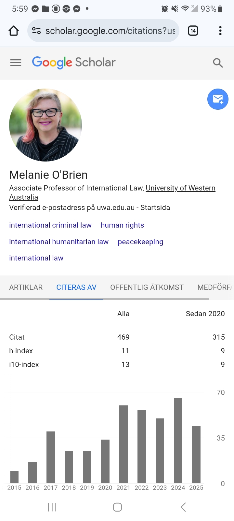Screen dimensions: 234x521
Task: Switch to the ARTIKLAR tab
Action: pyautogui.click(x=26, y=287)
